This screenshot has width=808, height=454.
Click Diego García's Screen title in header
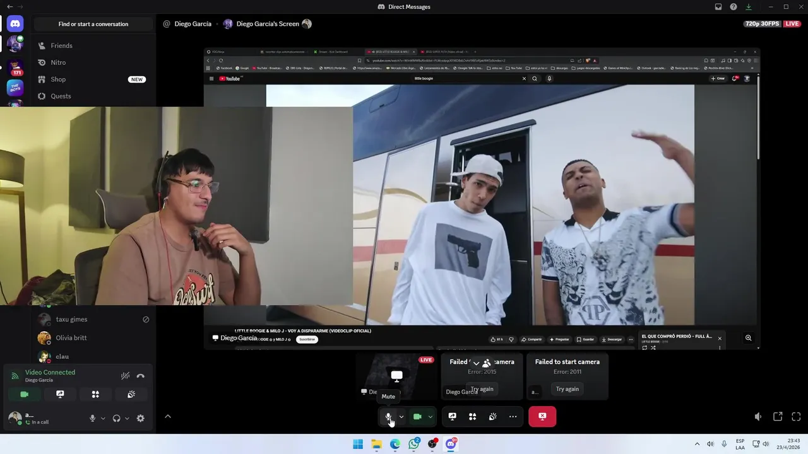(268, 24)
